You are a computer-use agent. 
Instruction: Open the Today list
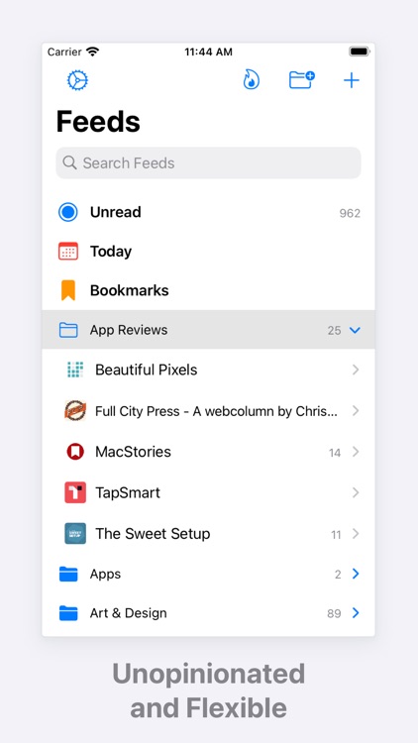[209, 252]
